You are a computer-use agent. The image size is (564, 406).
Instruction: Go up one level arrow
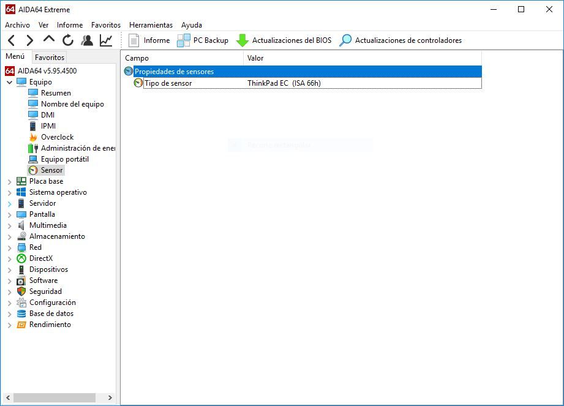49,39
